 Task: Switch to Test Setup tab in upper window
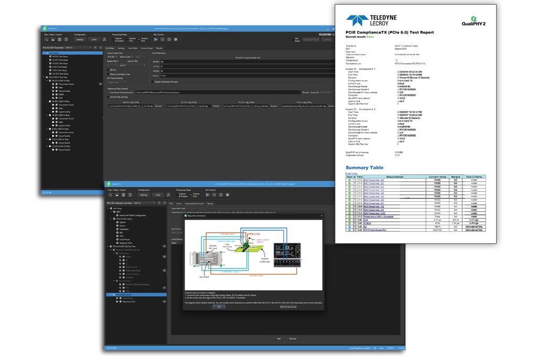110,48
